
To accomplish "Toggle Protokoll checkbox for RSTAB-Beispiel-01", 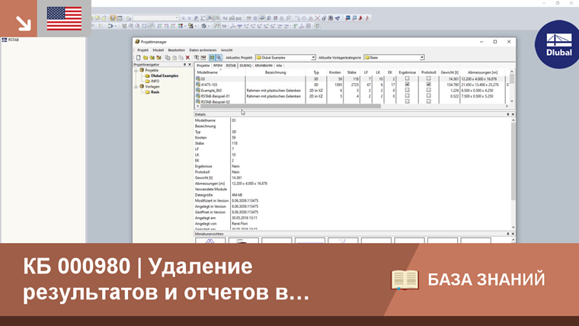I will coord(429,96).
